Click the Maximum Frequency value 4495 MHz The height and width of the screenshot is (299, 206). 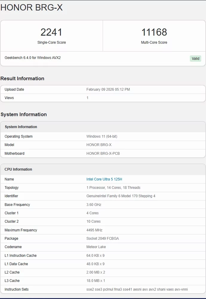pyautogui.click(x=94, y=230)
